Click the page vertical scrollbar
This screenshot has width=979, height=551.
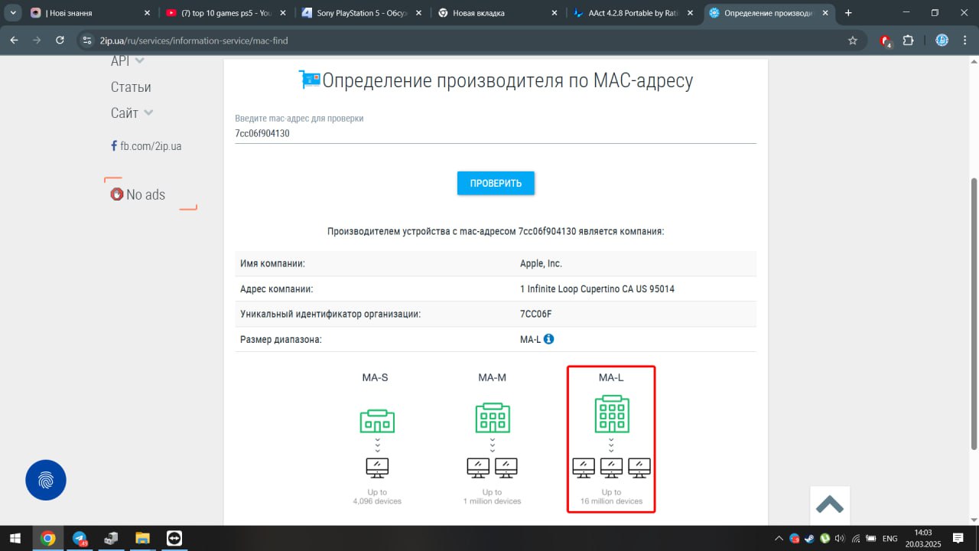coord(974,314)
